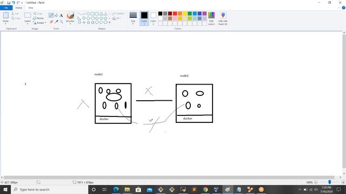Select the Fill with color bucket tool
The height and width of the screenshot is (194, 346).
pyautogui.click(x=56, y=15)
